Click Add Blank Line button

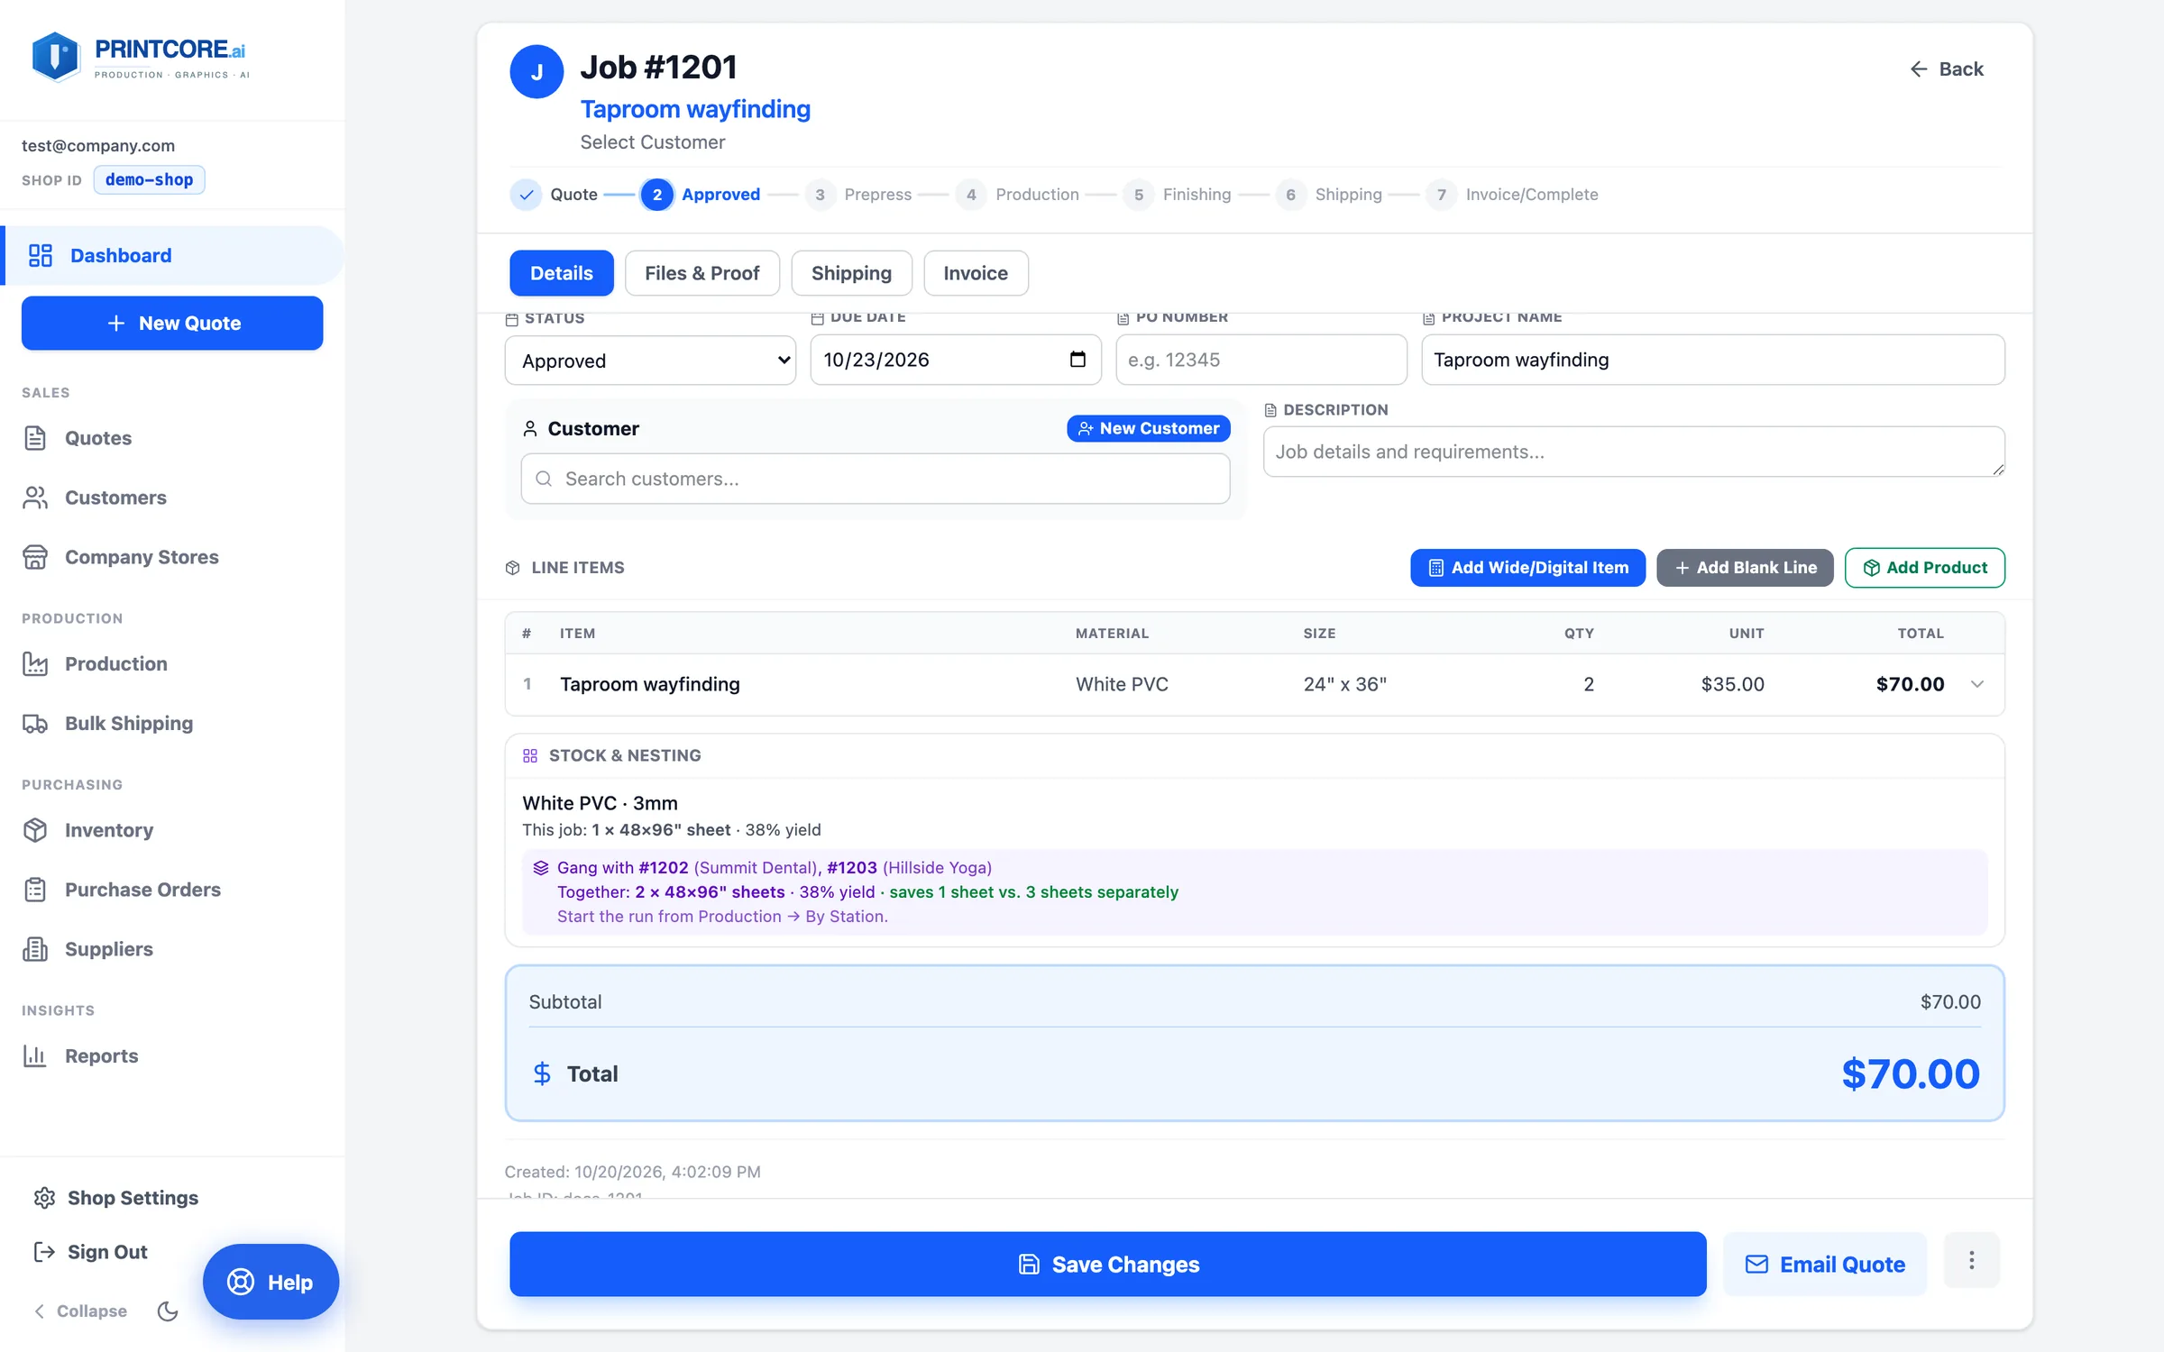(1745, 568)
